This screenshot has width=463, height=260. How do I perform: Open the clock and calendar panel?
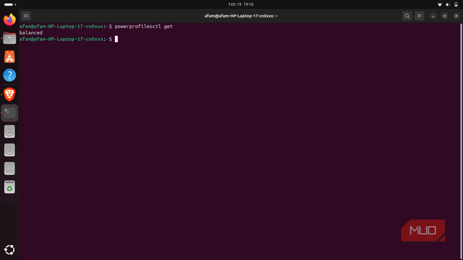coord(241,4)
